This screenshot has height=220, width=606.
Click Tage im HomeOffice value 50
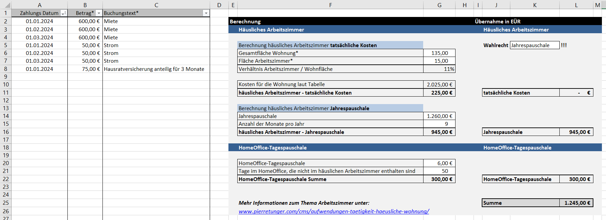point(439,171)
